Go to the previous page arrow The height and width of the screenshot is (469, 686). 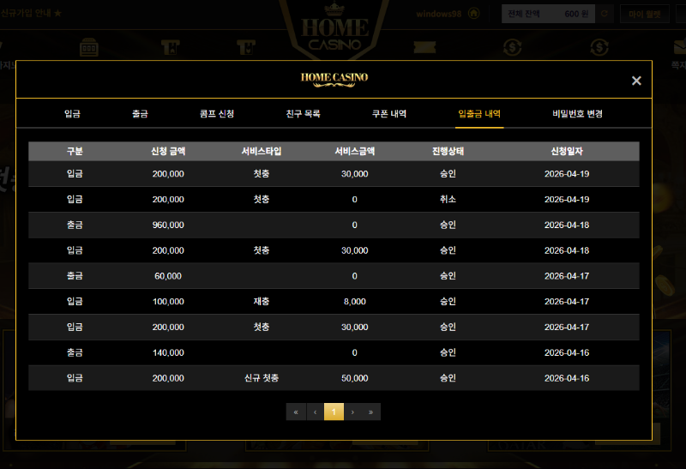click(x=315, y=412)
